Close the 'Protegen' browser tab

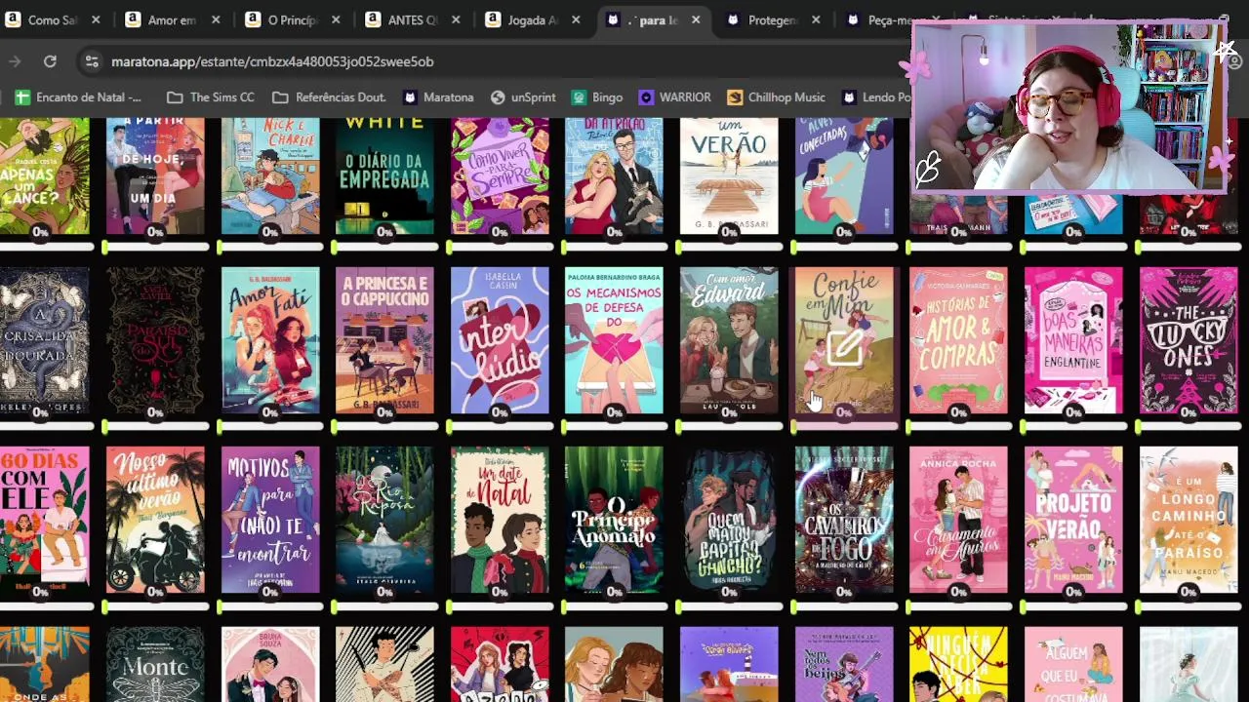coord(816,19)
